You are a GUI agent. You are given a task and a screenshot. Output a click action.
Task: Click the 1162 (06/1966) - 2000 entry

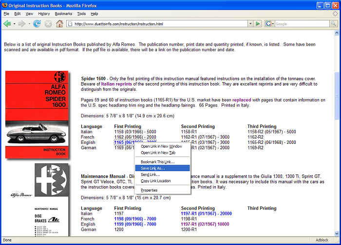pyautogui.click(x=135, y=137)
